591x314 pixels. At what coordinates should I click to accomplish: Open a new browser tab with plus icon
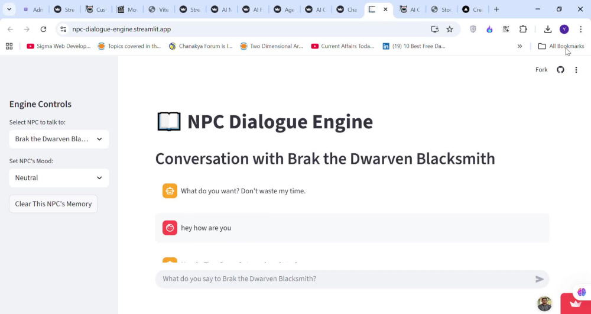point(496,9)
